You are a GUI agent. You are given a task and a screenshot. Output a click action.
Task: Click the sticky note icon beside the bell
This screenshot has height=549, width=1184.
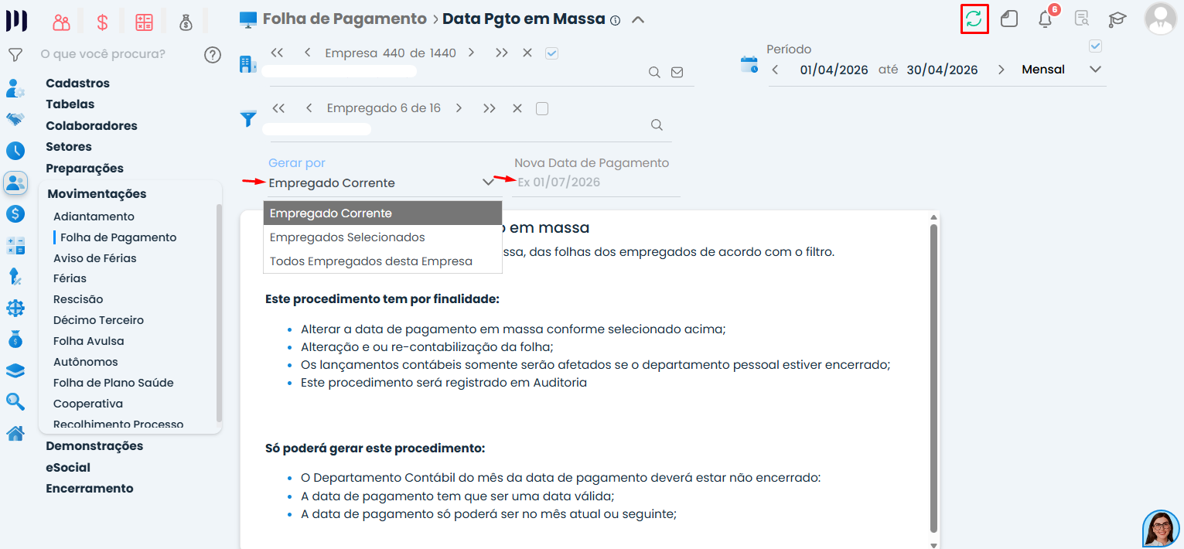pyautogui.click(x=1008, y=19)
